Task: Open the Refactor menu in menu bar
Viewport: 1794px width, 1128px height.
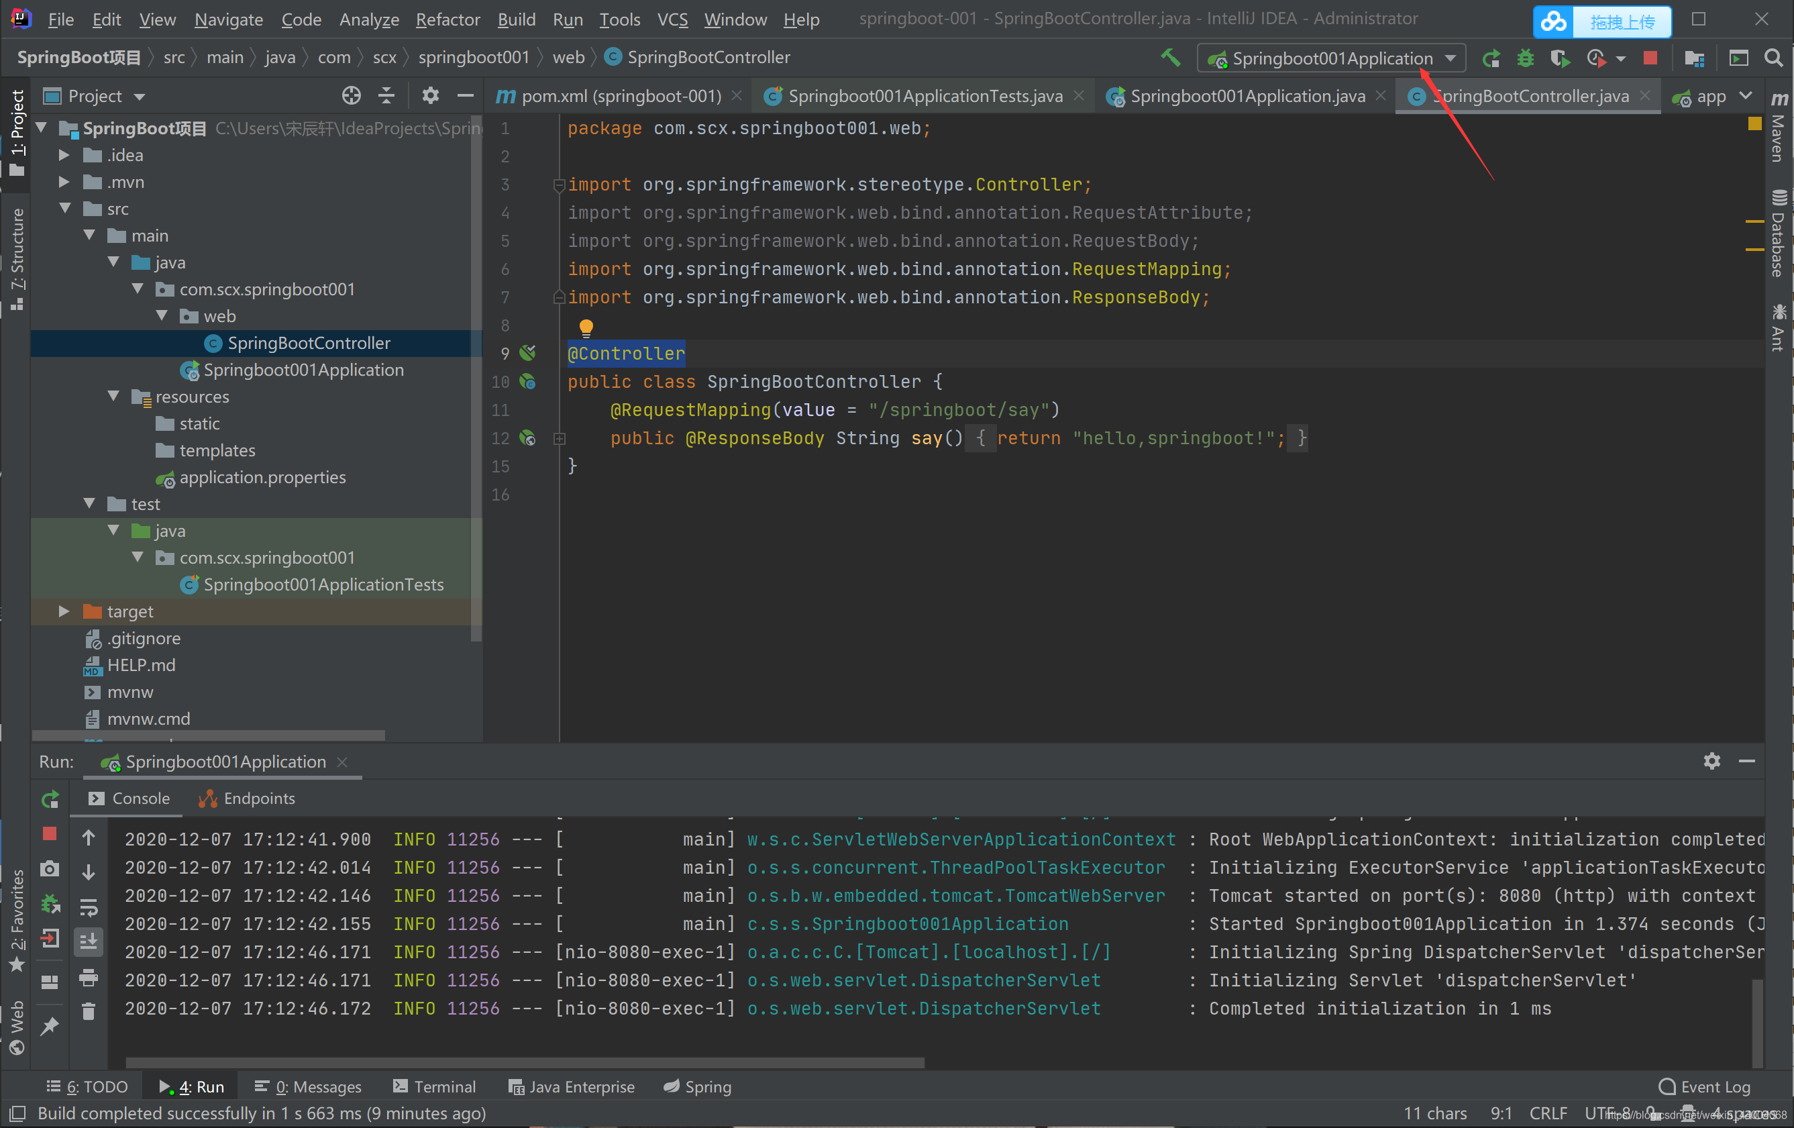Action: tap(447, 18)
